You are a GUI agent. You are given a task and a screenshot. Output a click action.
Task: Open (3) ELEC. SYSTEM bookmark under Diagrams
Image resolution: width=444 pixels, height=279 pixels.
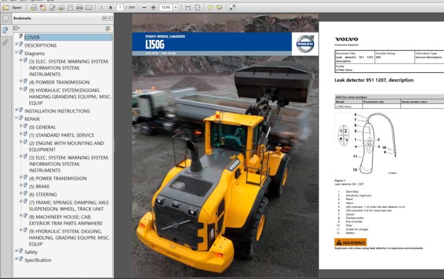(69, 68)
